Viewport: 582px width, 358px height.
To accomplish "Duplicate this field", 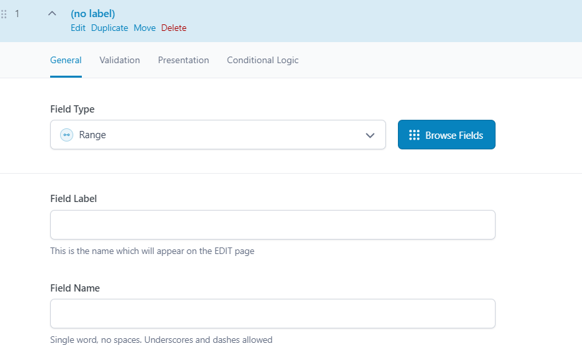I will tap(110, 28).
